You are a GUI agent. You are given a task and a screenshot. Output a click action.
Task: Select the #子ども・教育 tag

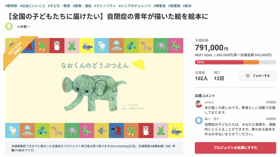click(x=59, y=6)
